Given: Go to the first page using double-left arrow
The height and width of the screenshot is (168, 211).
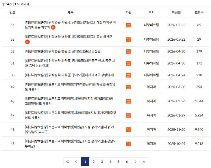Looking at the screenshot, I should point(68,162).
